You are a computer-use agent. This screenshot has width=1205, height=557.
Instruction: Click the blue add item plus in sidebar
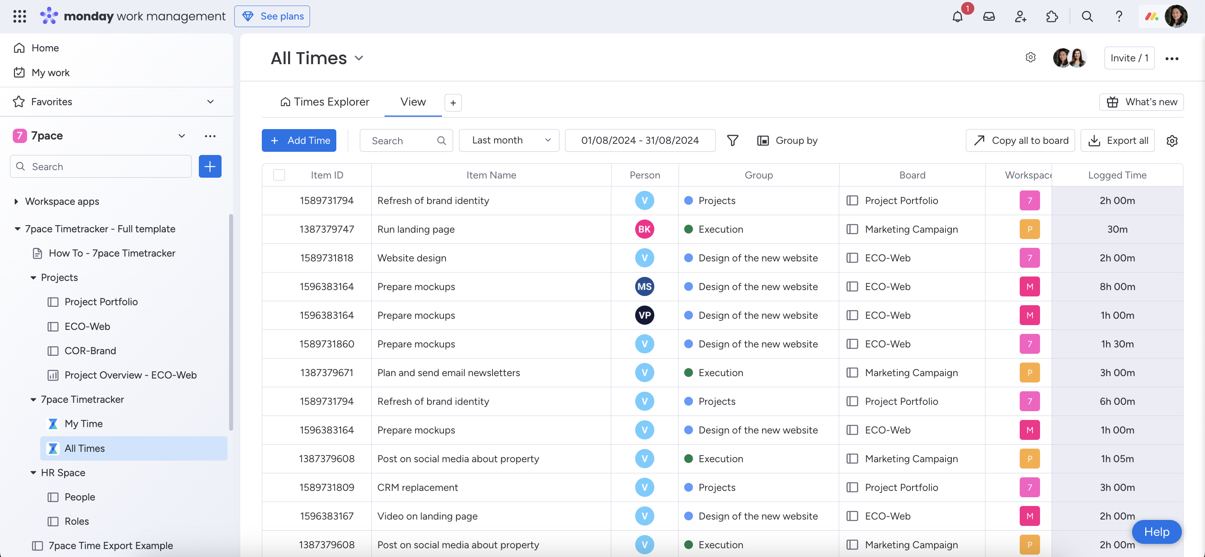tap(210, 167)
